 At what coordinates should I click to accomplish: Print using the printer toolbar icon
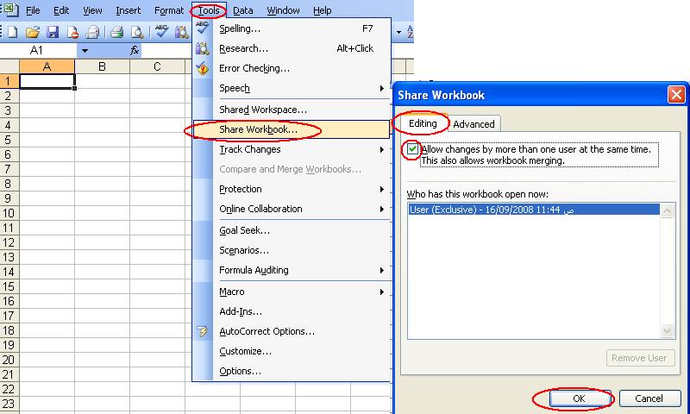point(116,32)
